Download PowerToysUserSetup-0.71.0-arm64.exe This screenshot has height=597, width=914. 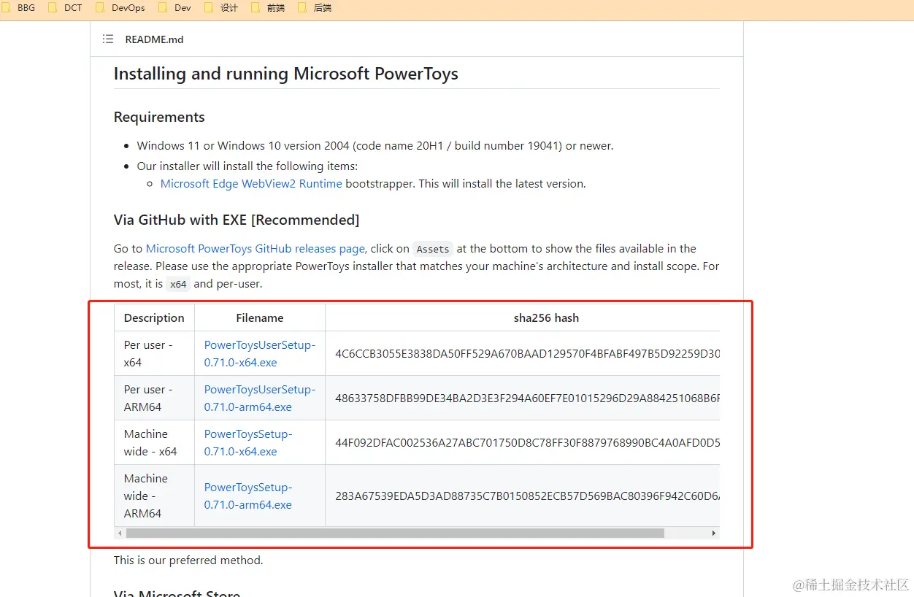point(260,398)
